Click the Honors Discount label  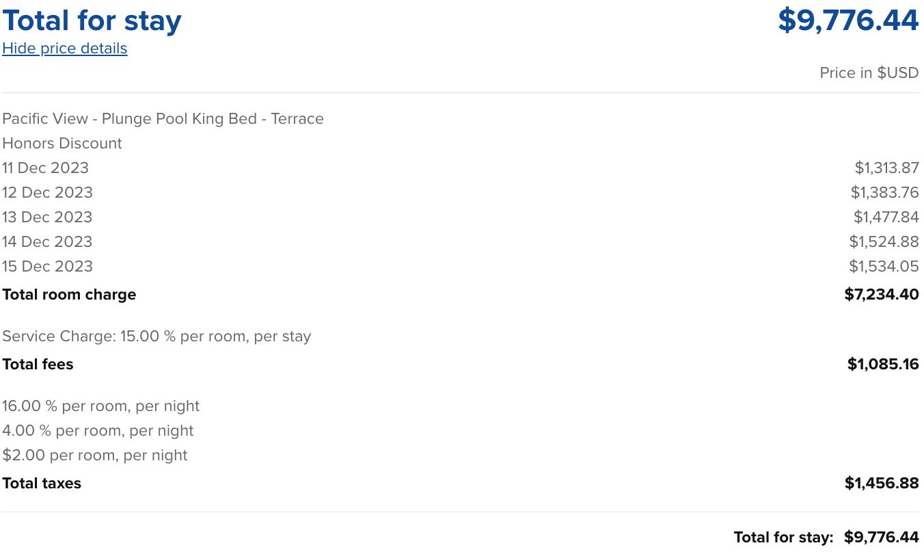[x=62, y=144]
